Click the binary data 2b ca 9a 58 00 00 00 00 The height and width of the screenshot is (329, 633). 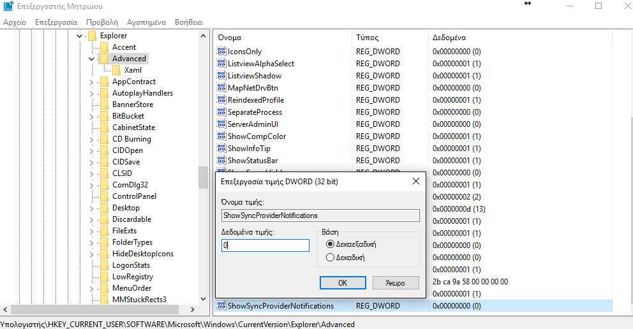tap(470, 281)
